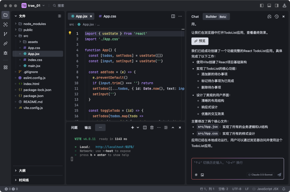Click the src/App.css file reference in chat
This screenshot has width=290, height=192.
click(208, 134)
